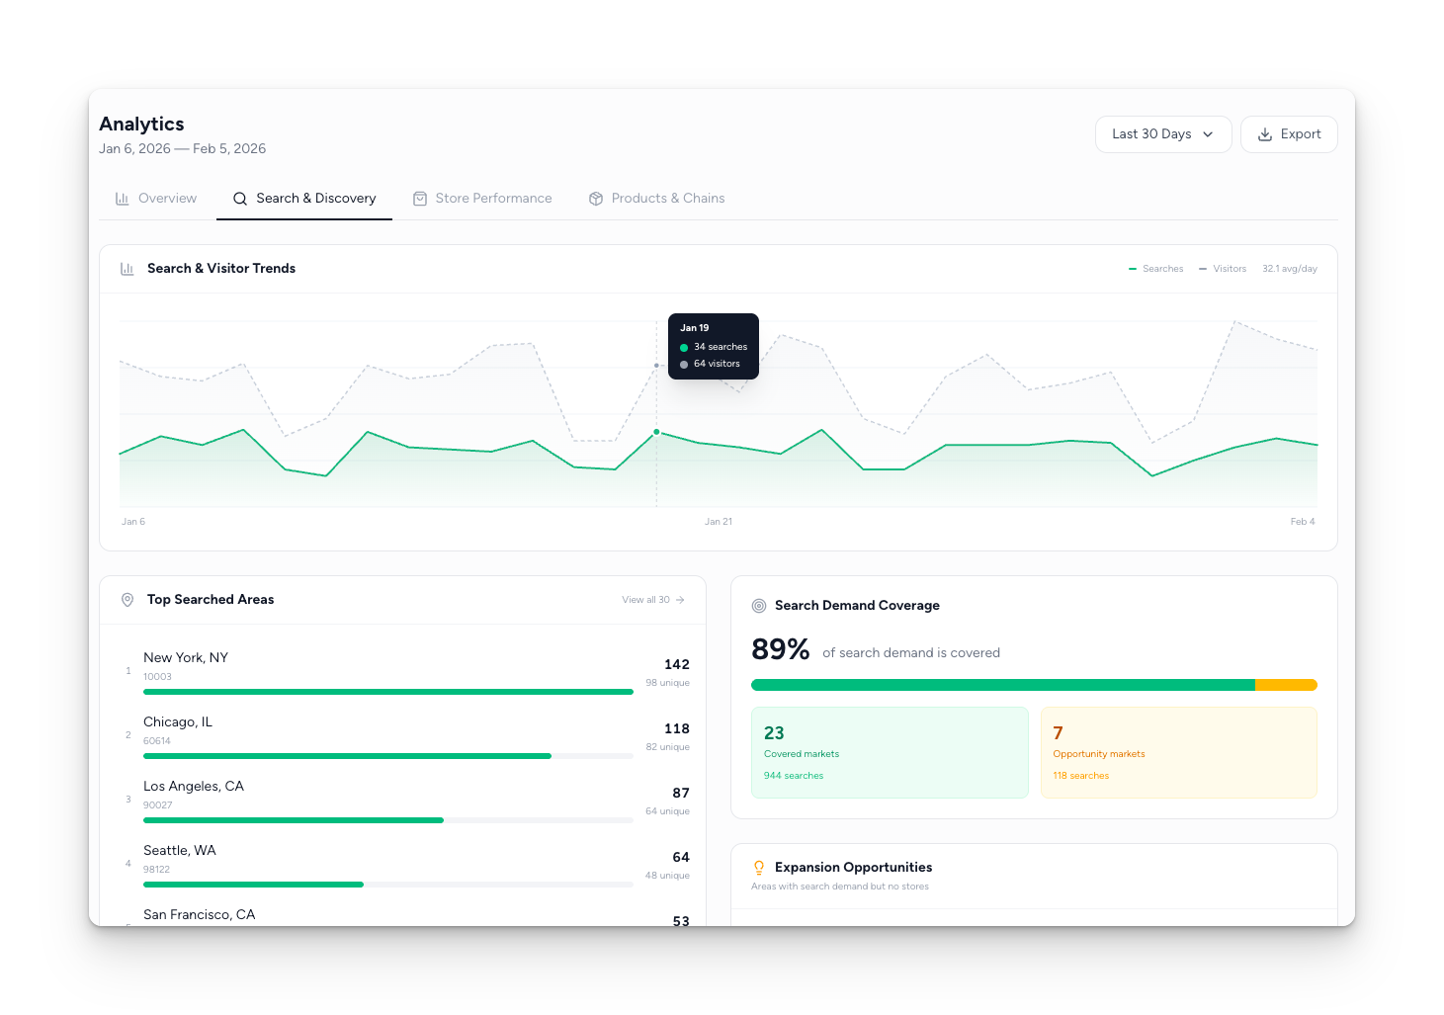Click the map pin icon beside Top Searched Areas

pyautogui.click(x=127, y=600)
